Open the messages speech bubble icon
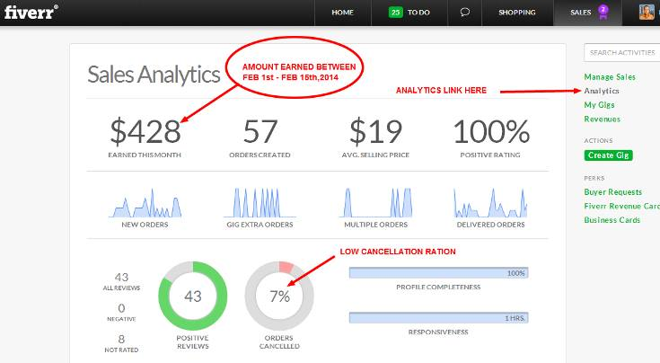Viewport: 660px width, 363px height. (465, 13)
